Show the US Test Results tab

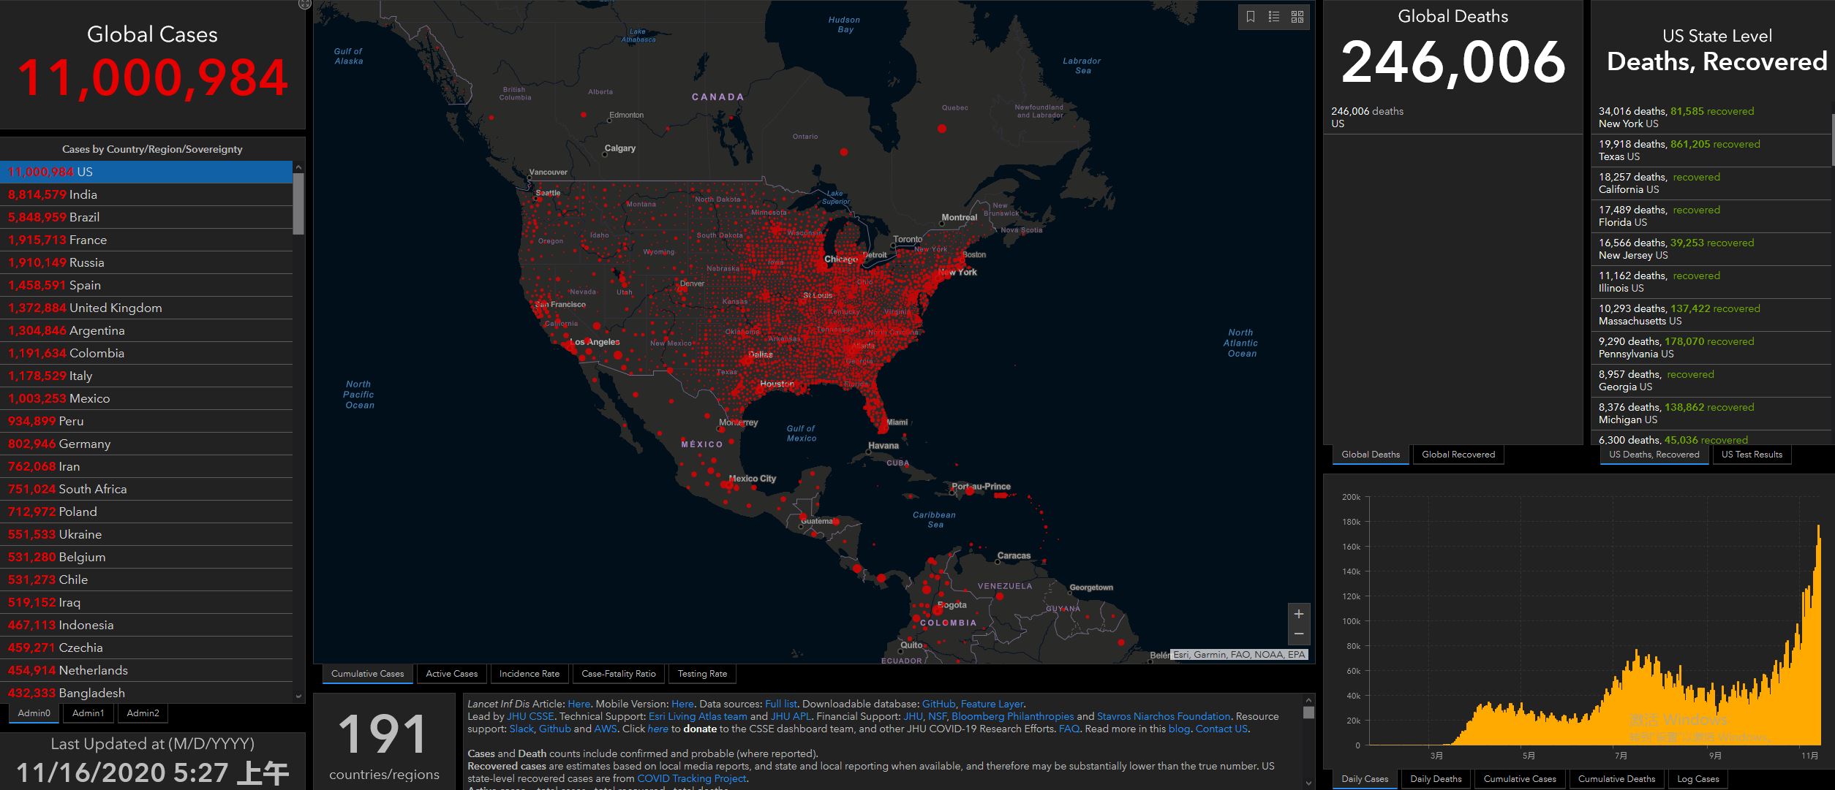click(x=1751, y=455)
